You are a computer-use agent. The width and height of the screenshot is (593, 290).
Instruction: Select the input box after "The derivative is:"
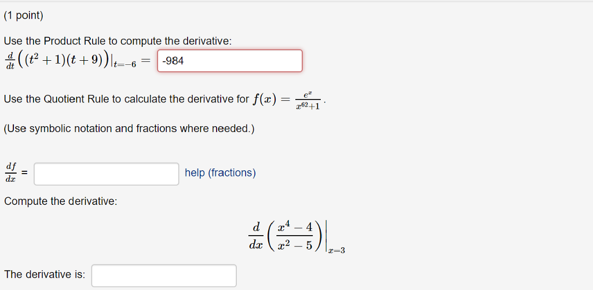pyautogui.click(x=163, y=276)
